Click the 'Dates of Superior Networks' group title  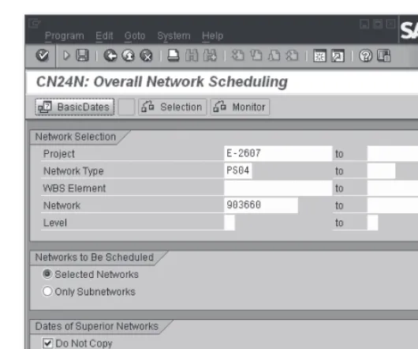coord(97,326)
